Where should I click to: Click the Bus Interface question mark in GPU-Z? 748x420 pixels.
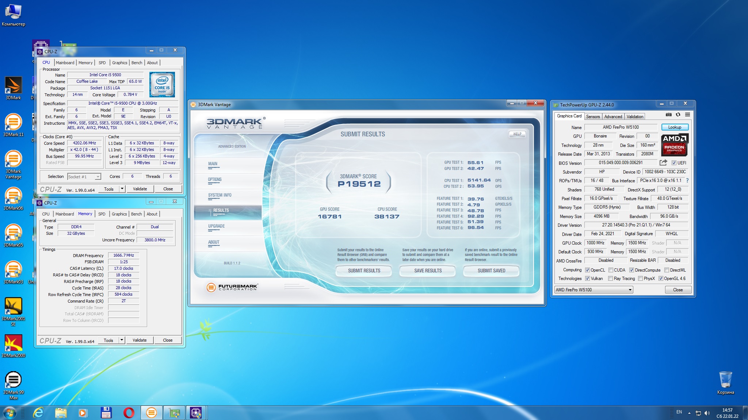pyautogui.click(x=687, y=180)
